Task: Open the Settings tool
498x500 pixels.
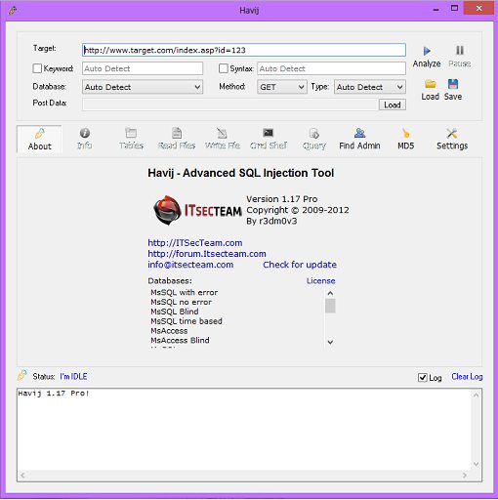Action: 452,139
